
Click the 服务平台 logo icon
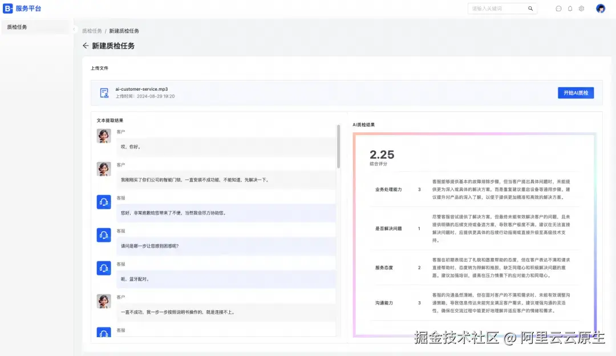click(x=8, y=8)
